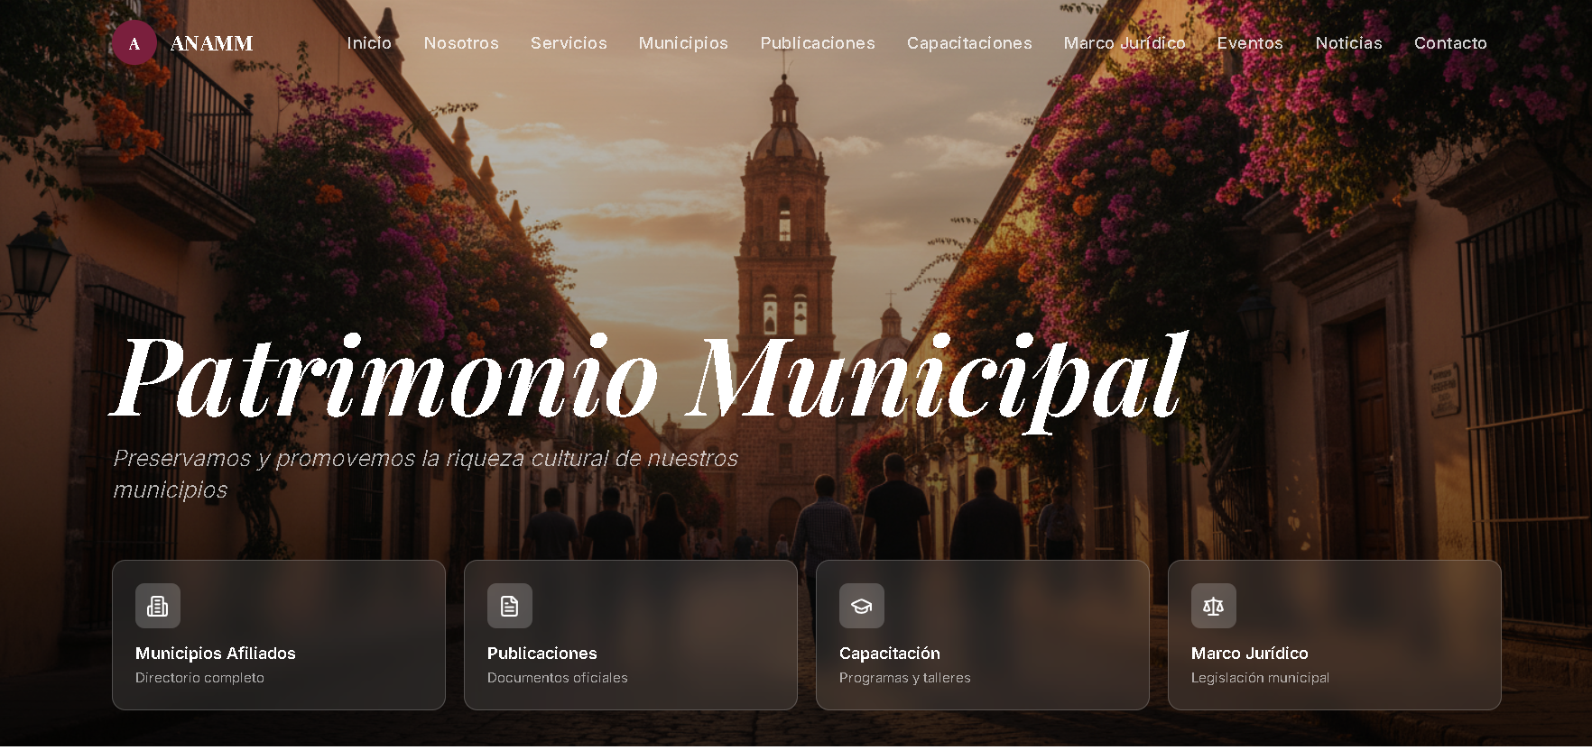This screenshot has height=750, width=1592.
Task: Select the Capacitación Programas y talleres card
Action: pyautogui.click(x=983, y=663)
